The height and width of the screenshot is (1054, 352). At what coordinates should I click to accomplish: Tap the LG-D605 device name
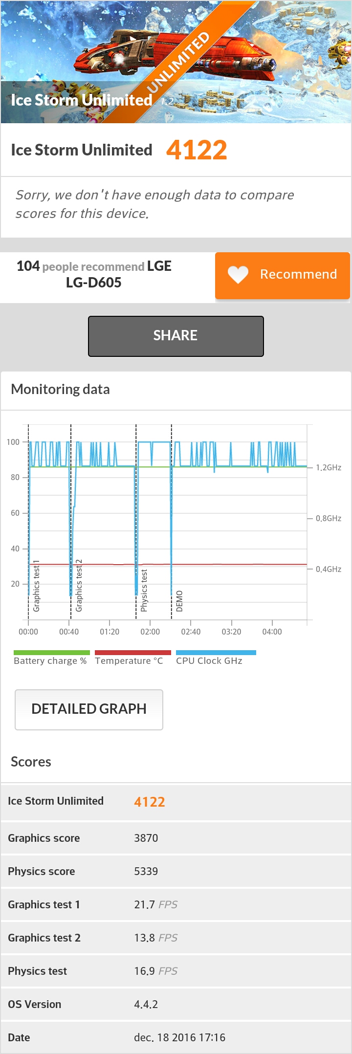pos(94,283)
